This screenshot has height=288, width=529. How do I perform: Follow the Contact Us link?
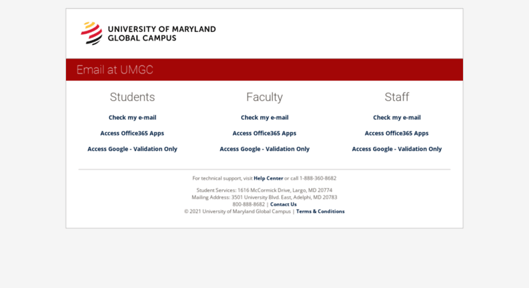[283, 204]
